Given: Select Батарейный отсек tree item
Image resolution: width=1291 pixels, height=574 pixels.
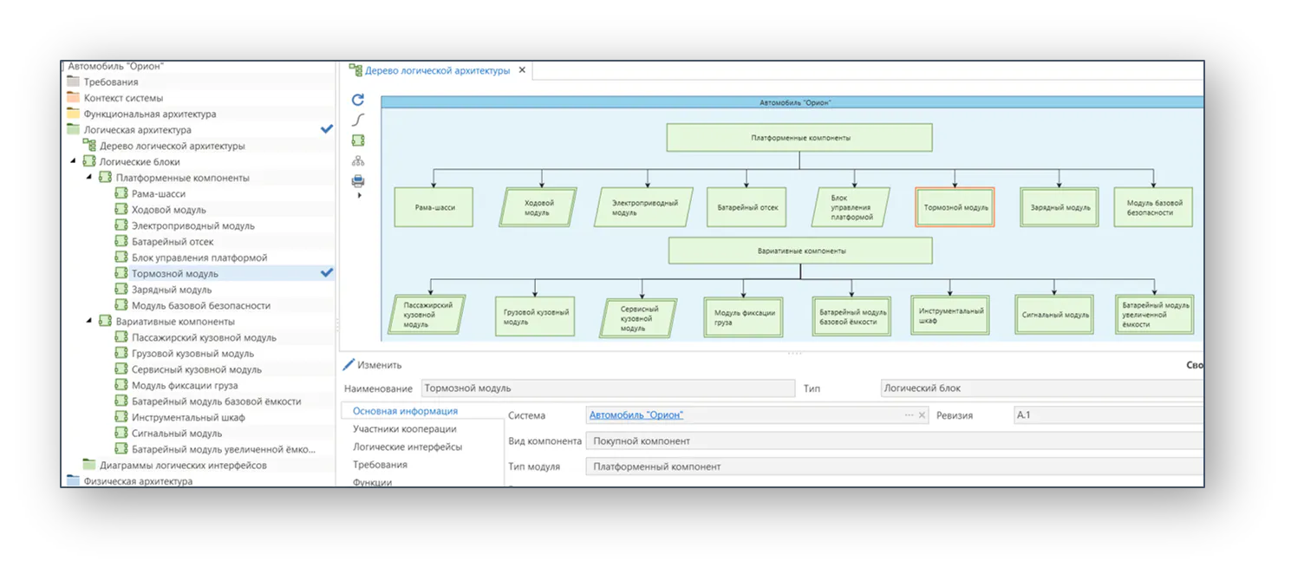Looking at the screenshot, I should pos(173,242).
